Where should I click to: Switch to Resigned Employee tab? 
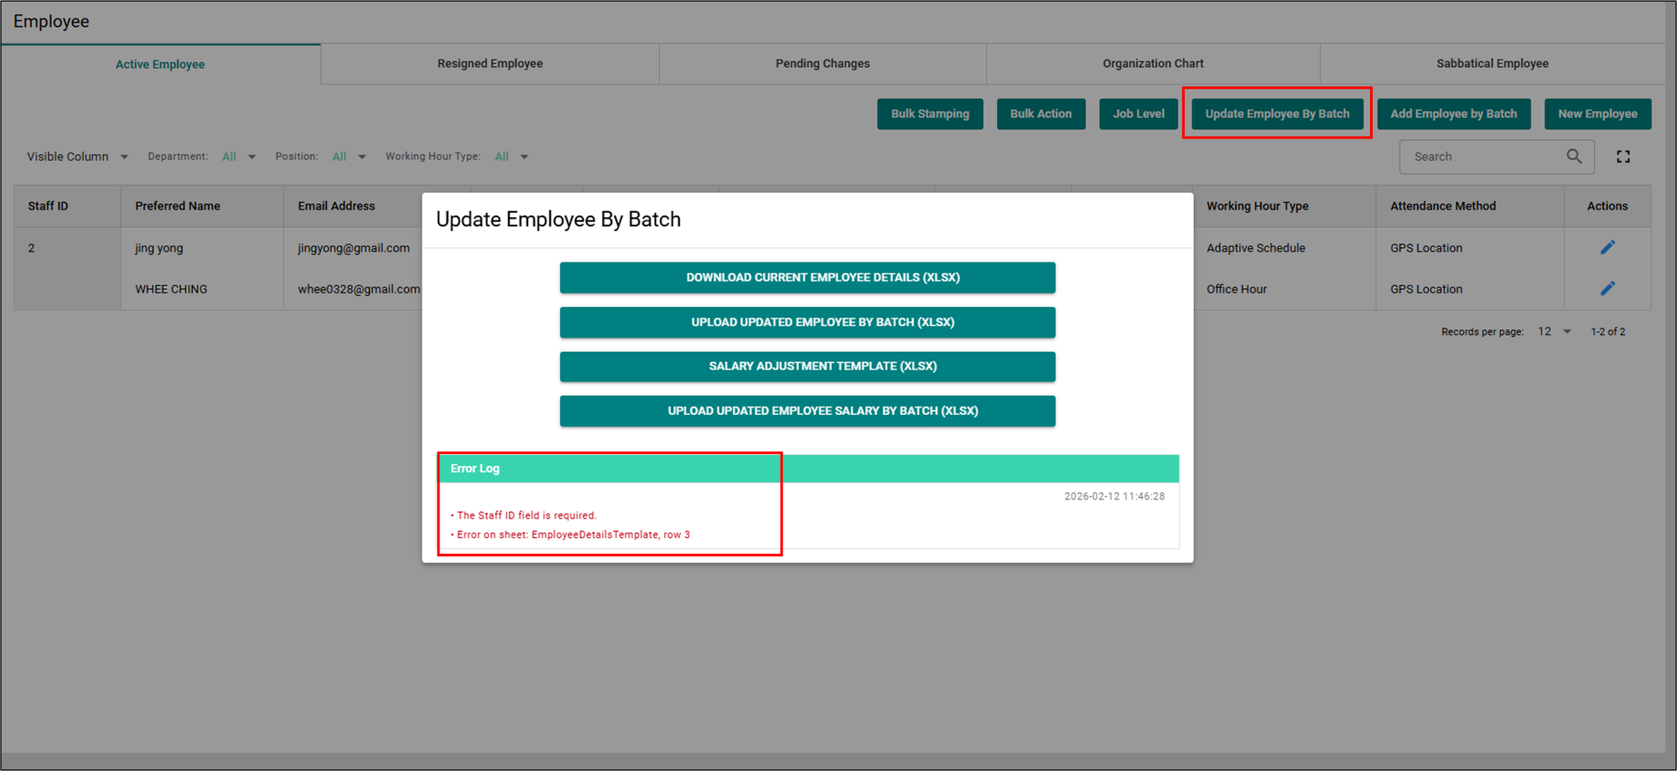point(490,64)
